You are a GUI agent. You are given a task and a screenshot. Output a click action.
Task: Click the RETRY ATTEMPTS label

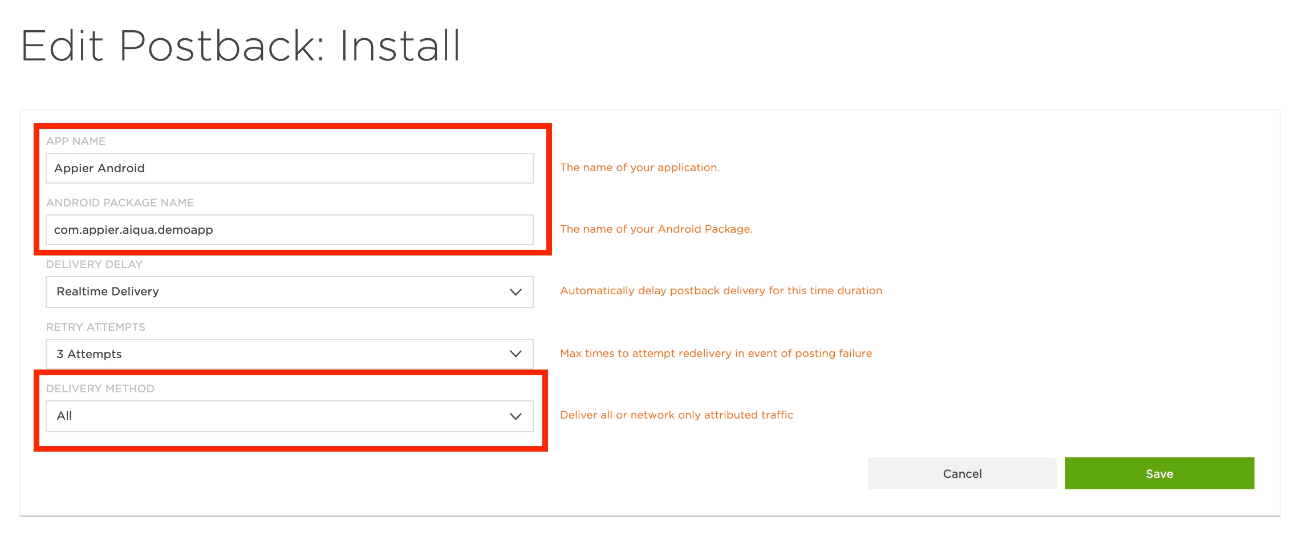[95, 327]
